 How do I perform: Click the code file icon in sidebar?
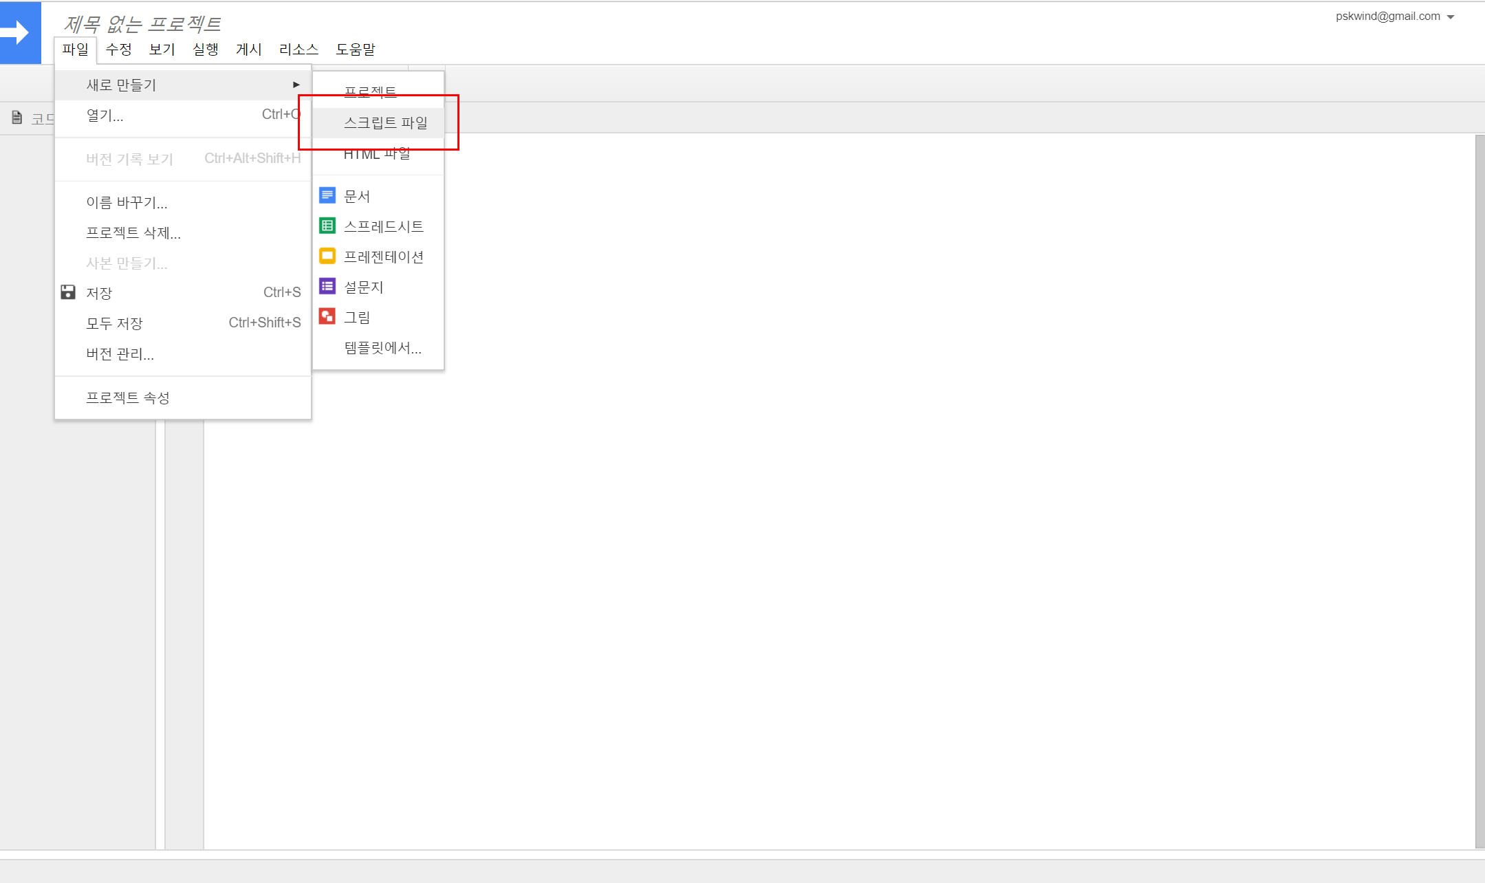point(17,118)
